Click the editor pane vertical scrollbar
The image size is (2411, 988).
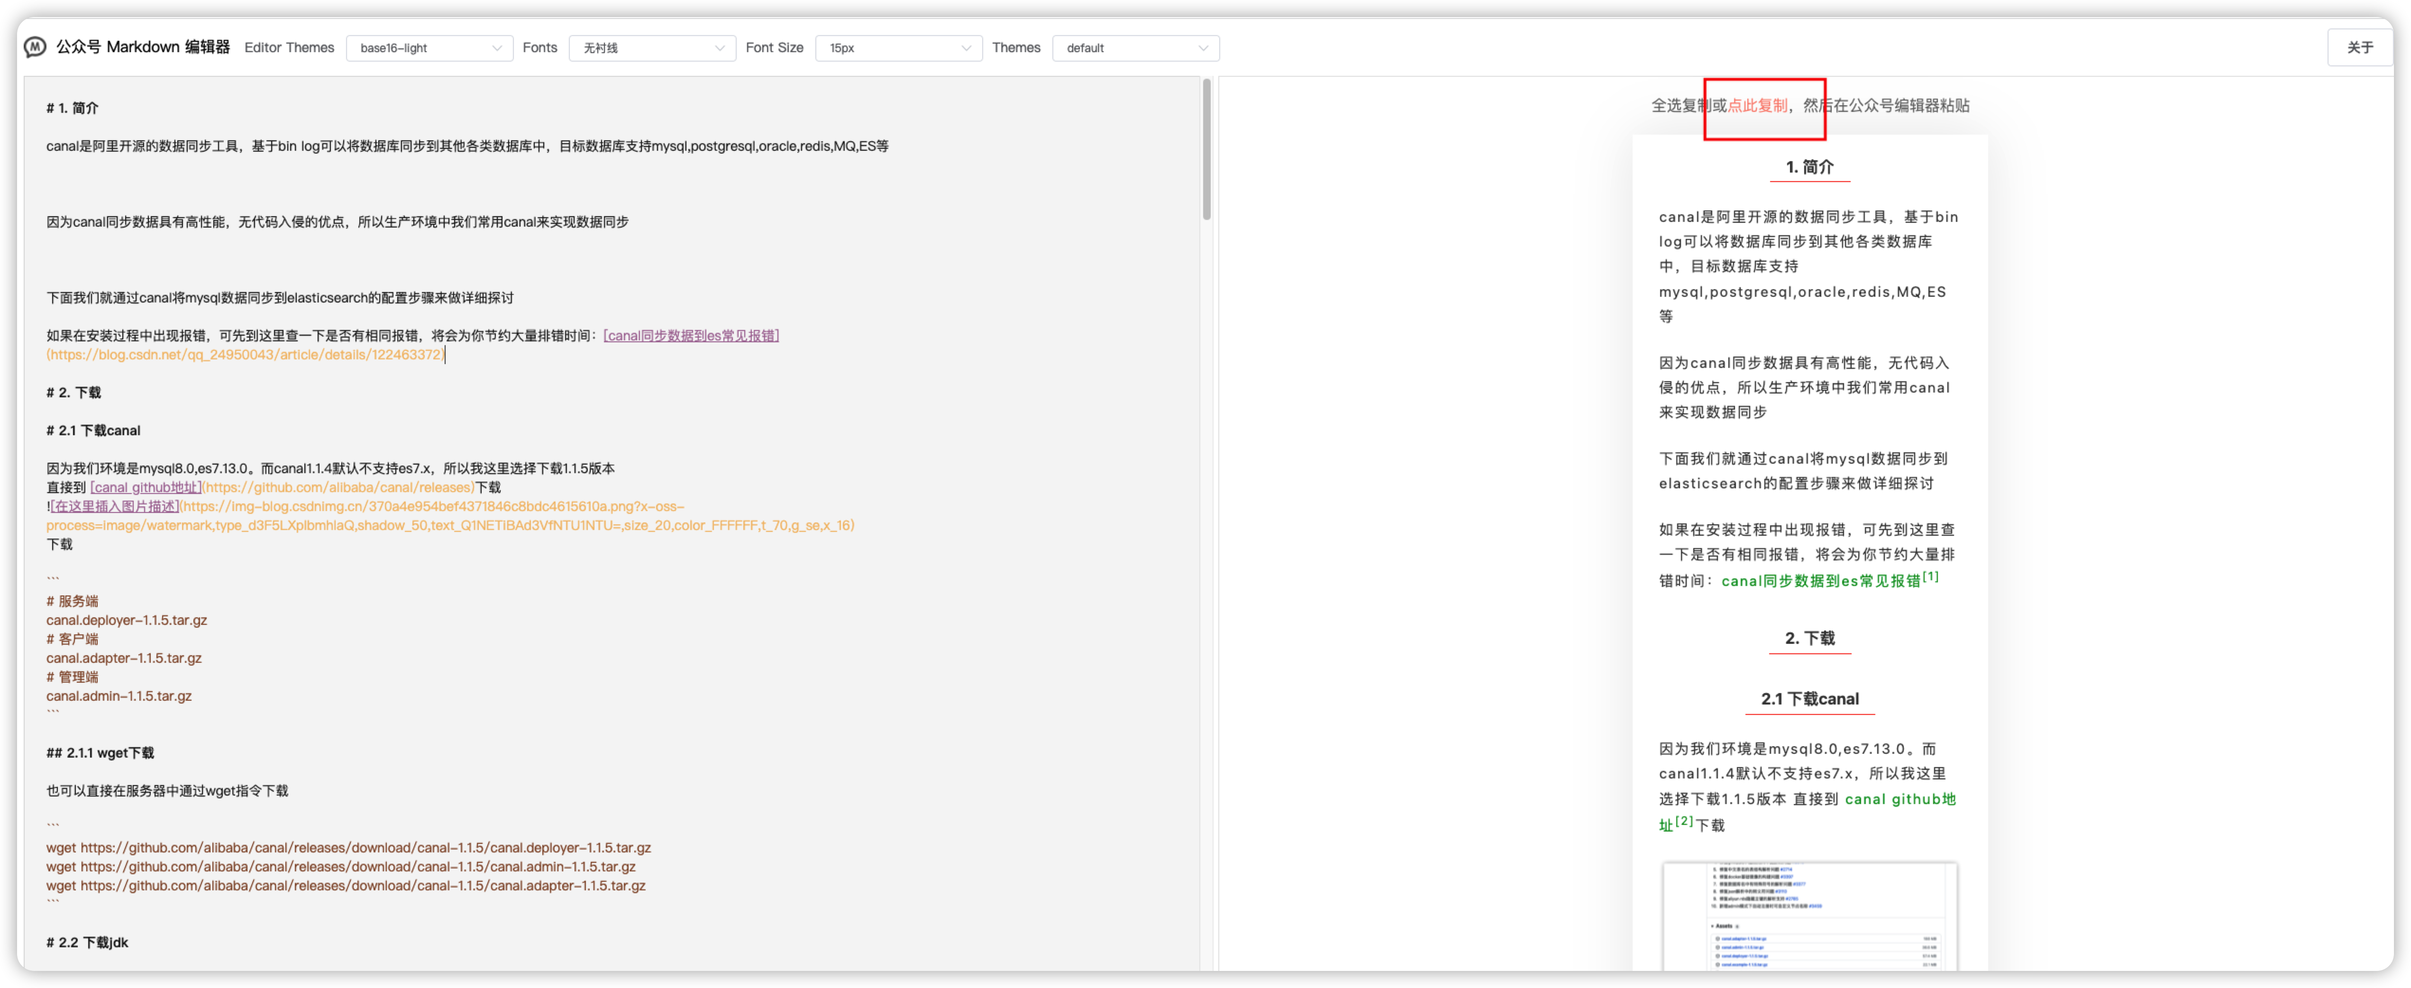pyautogui.click(x=1206, y=150)
